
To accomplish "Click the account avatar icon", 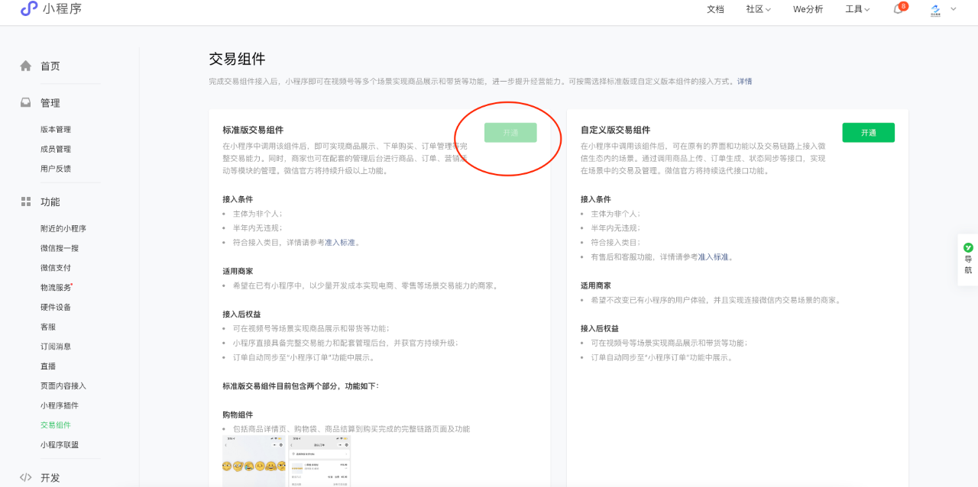I will [x=935, y=9].
